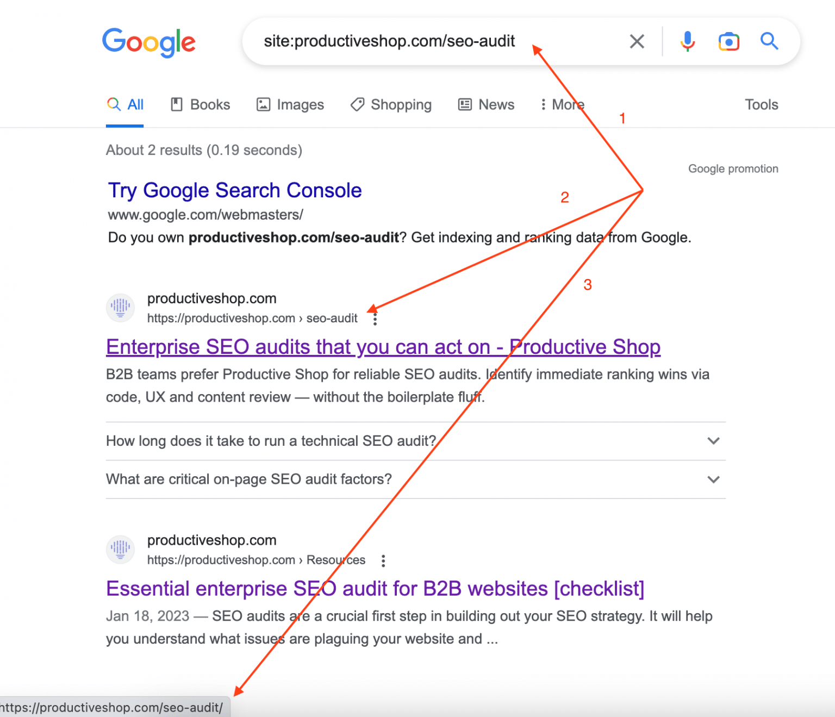The width and height of the screenshot is (835, 717).
Task: Clear the search query with the X
Action: [637, 41]
